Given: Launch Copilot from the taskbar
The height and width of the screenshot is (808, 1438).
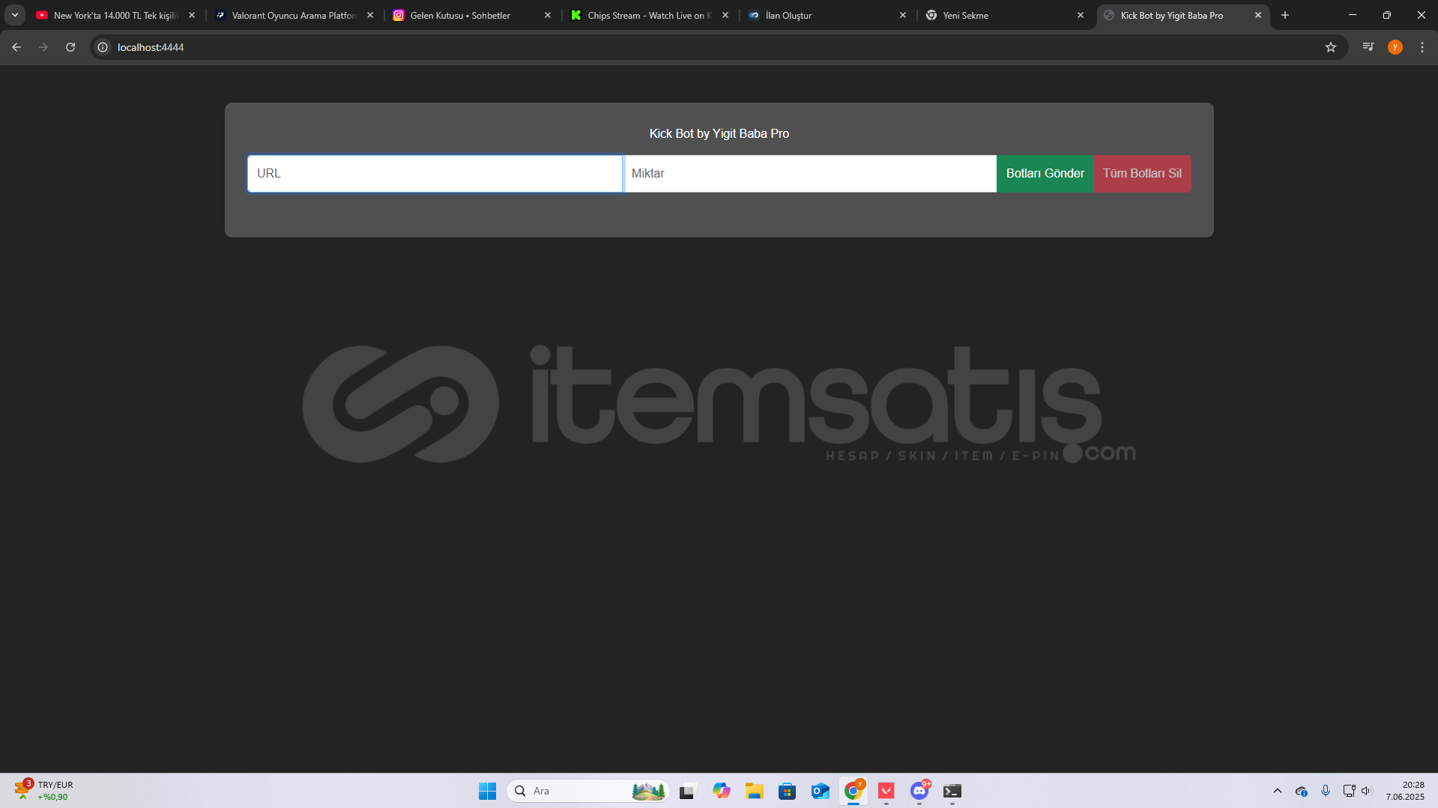Looking at the screenshot, I should click(x=721, y=791).
